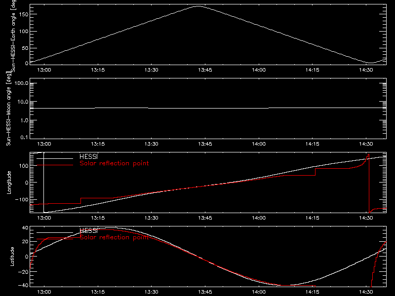
Task: Click 13:15 time label under Latitude plot
Action: (x=98, y=292)
